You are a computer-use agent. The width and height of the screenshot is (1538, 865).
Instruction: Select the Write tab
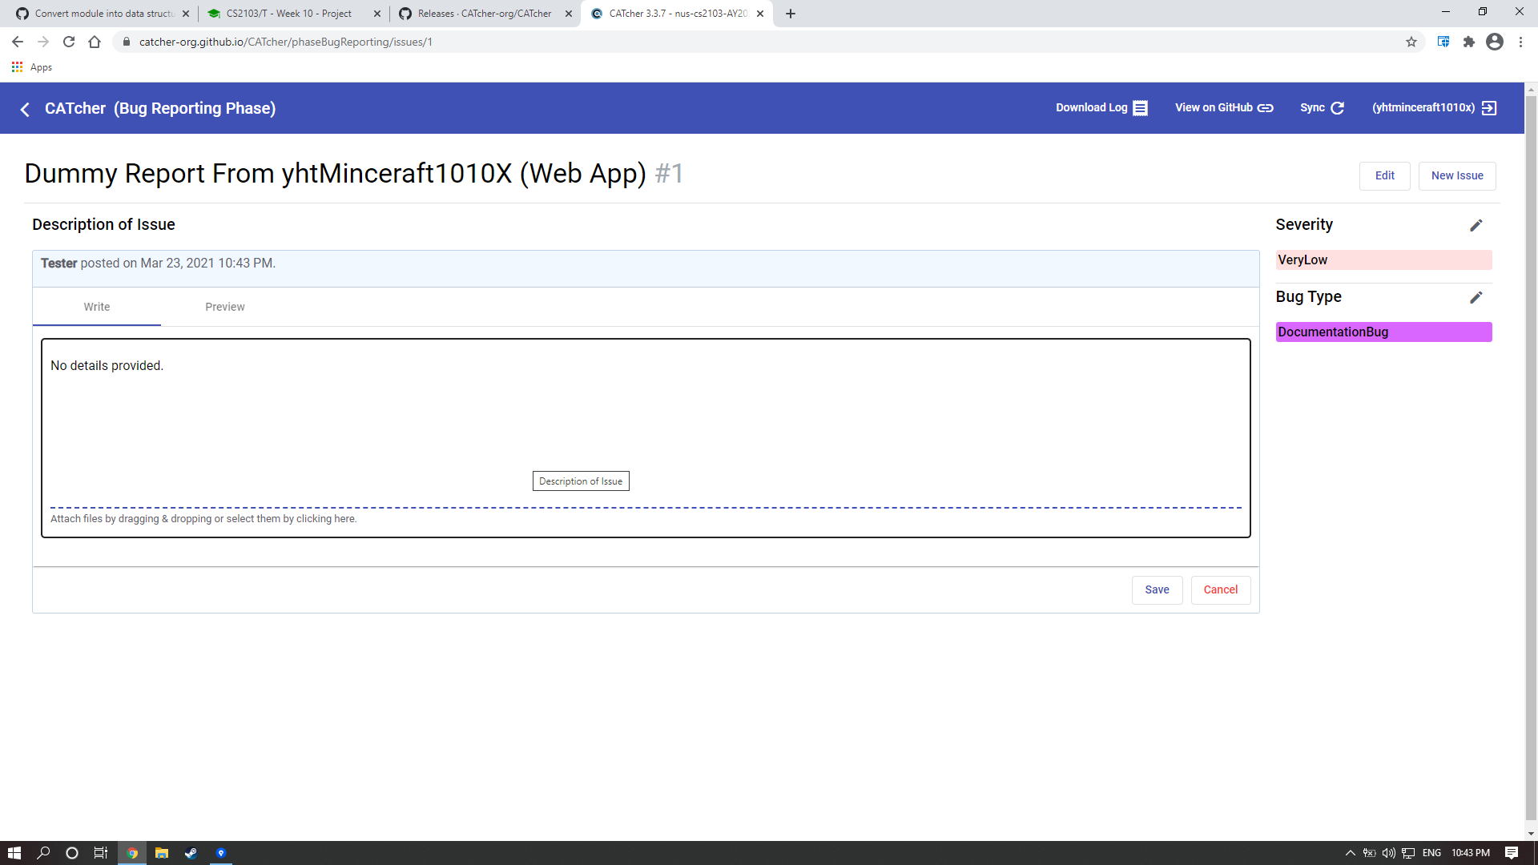[x=96, y=307]
